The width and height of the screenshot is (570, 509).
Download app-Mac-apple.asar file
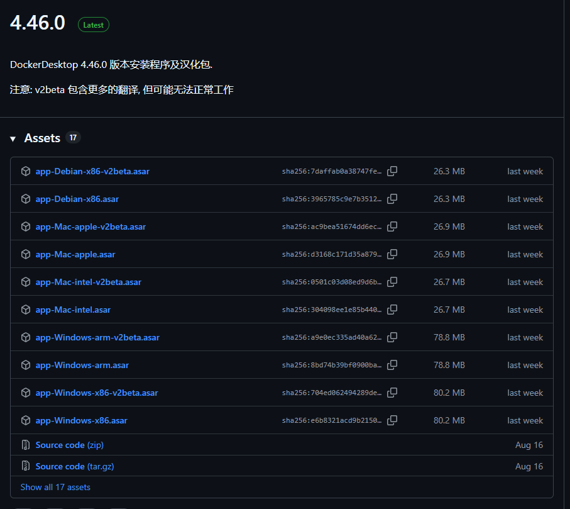tap(75, 254)
